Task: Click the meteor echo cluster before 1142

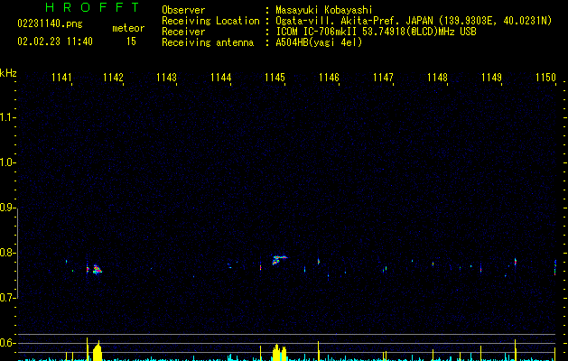Action: [97, 270]
